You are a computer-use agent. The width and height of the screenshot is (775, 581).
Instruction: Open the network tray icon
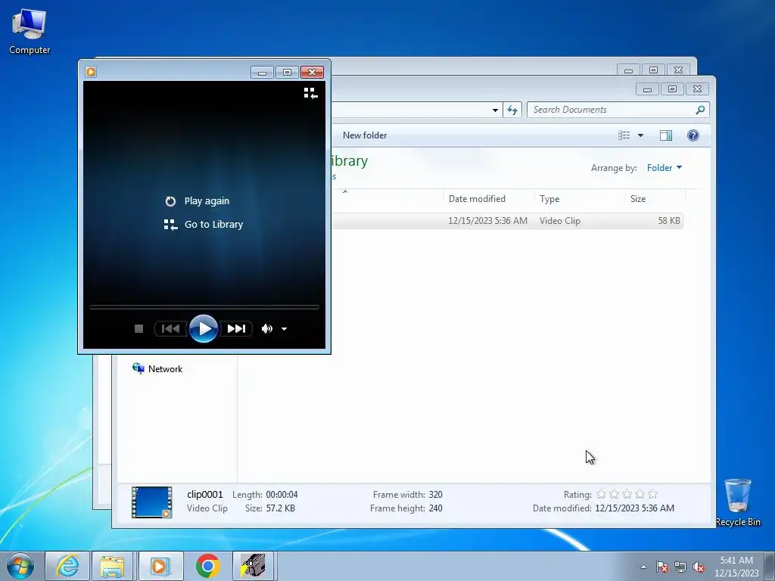(680, 567)
